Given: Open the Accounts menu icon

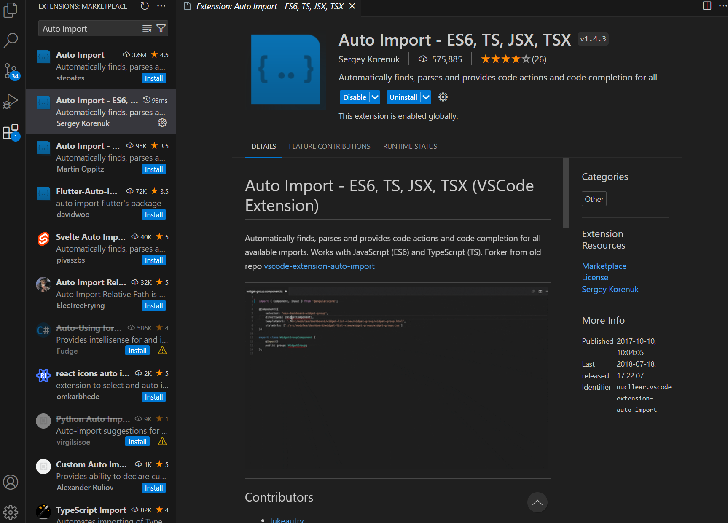Looking at the screenshot, I should 11,482.
